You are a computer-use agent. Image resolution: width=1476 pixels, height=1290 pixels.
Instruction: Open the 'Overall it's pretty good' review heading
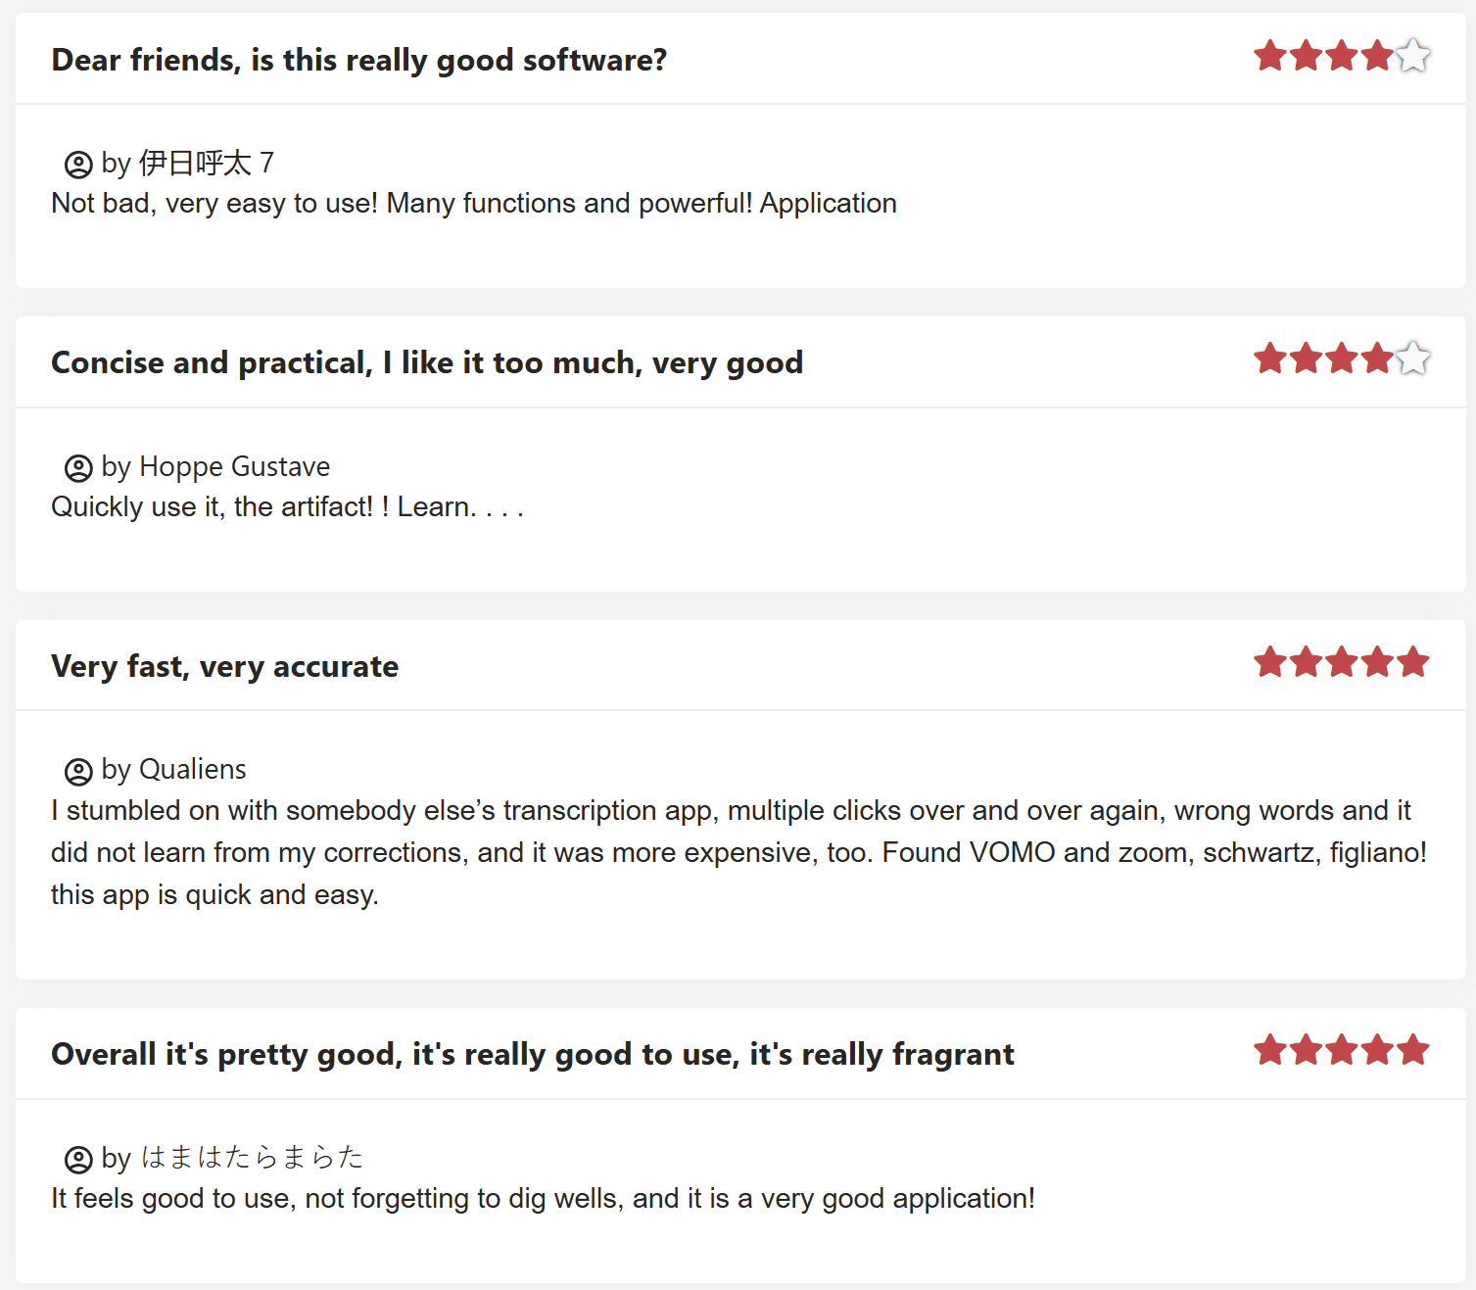point(532,1054)
